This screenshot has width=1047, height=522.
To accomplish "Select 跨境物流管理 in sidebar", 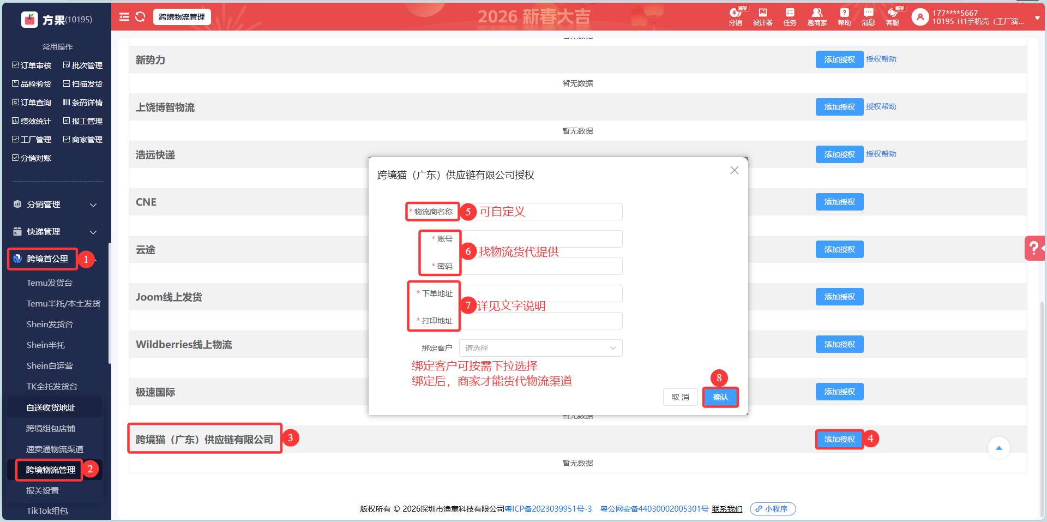I will click(51, 470).
